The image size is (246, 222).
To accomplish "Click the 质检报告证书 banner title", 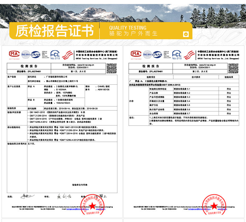I will 54,31.
